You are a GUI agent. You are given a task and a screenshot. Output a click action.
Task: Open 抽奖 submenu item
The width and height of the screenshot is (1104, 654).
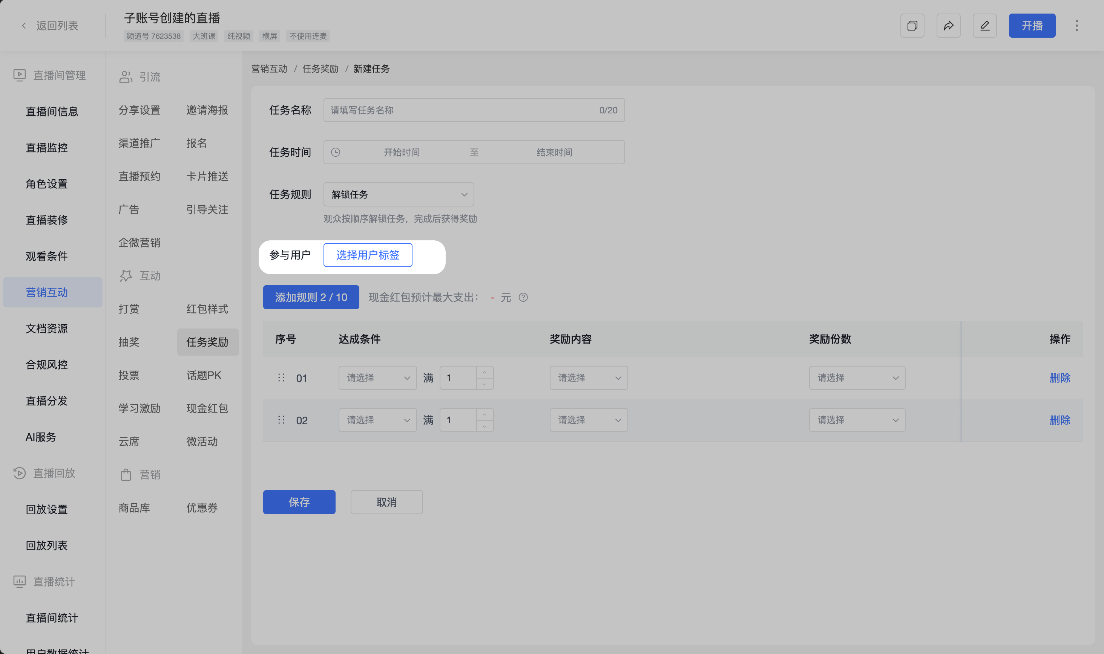pyautogui.click(x=129, y=342)
